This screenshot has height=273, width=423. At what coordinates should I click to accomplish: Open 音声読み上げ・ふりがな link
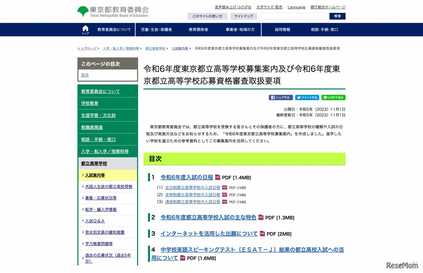[233, 7]
